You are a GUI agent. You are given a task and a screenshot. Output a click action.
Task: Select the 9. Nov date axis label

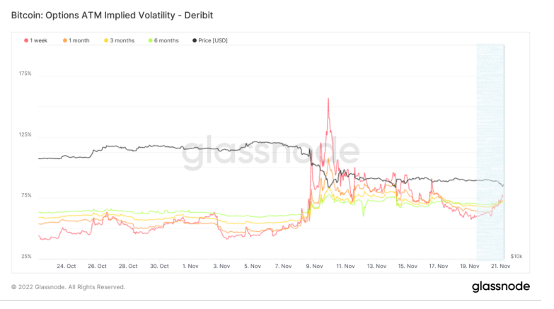click(x=314, y=266)
